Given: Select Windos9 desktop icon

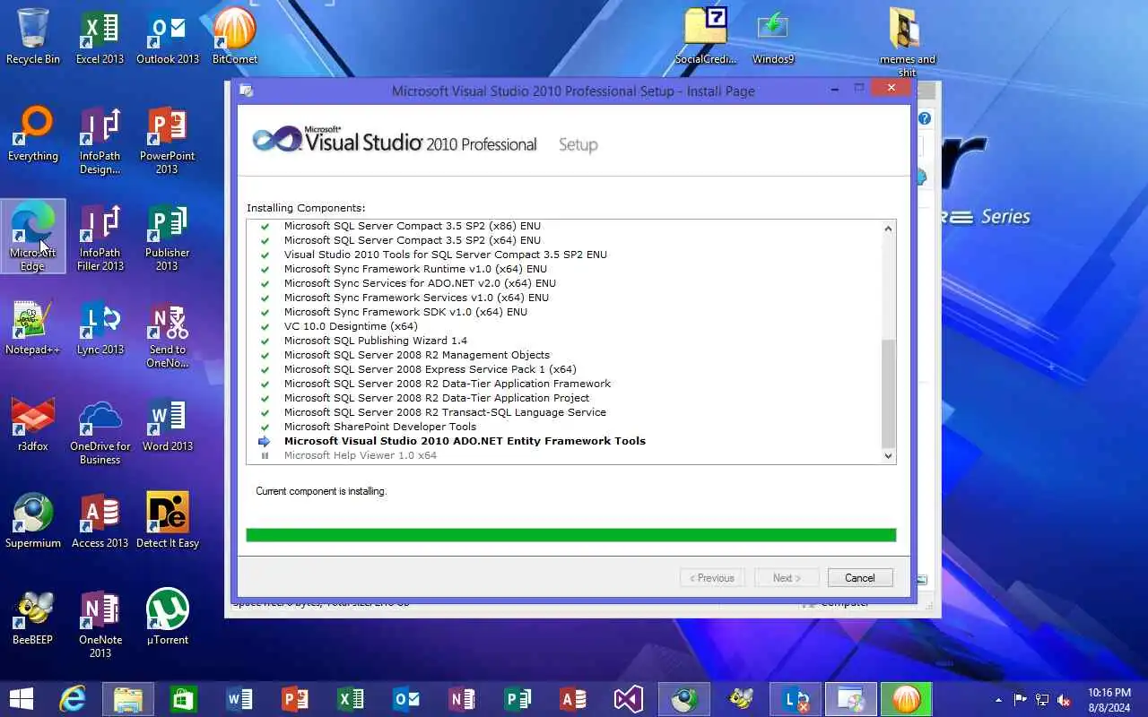Looking at the screenshot, I should click(x=773, y=36).
